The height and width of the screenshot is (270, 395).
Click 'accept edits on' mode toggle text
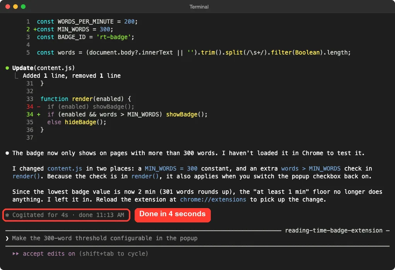pos(49,254)
